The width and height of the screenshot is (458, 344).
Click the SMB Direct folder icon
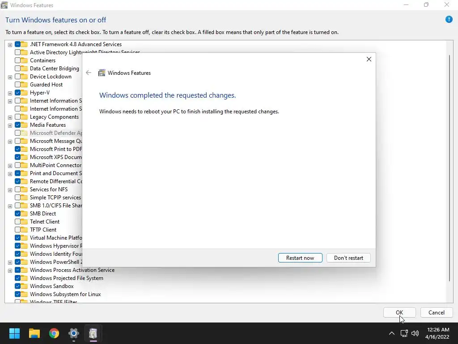pyautogui.click(x=24, y=214)
